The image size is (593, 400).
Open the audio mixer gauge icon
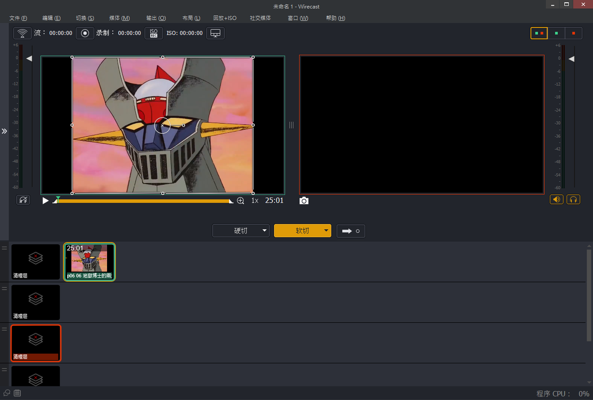(23, 200)
